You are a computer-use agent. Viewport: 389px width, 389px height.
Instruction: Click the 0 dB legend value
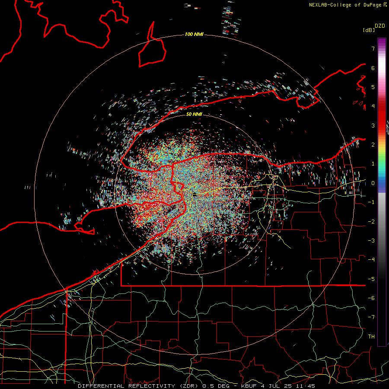pos(373,183)
